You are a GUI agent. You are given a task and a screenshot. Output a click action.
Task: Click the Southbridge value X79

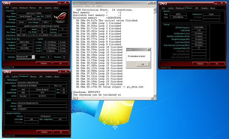click(x=42, y=93)
